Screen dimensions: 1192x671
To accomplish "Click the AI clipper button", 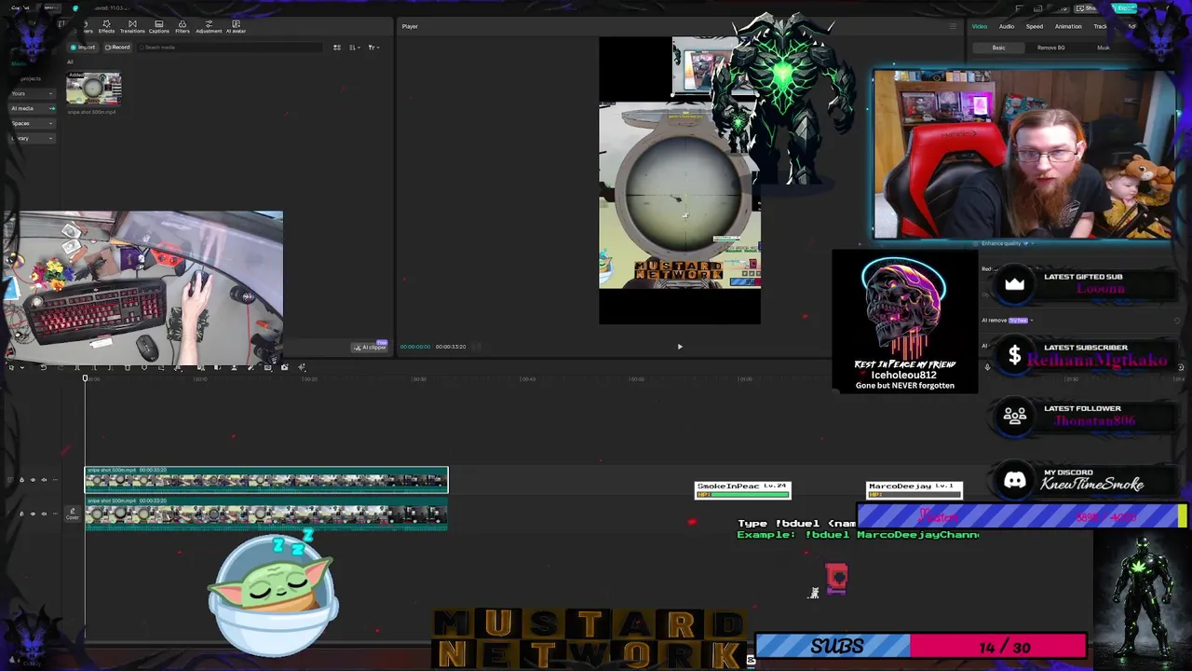I will 370,347.
